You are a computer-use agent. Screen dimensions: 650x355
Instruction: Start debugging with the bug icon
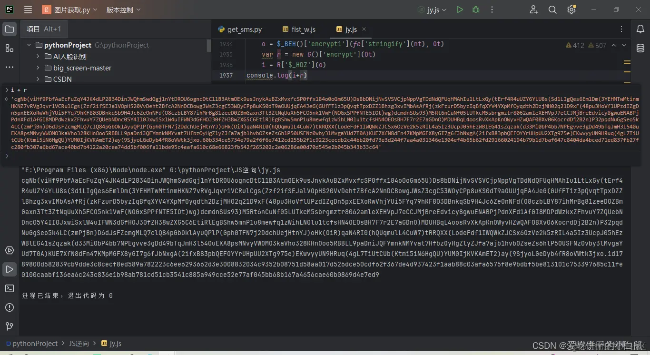point(476,10)
